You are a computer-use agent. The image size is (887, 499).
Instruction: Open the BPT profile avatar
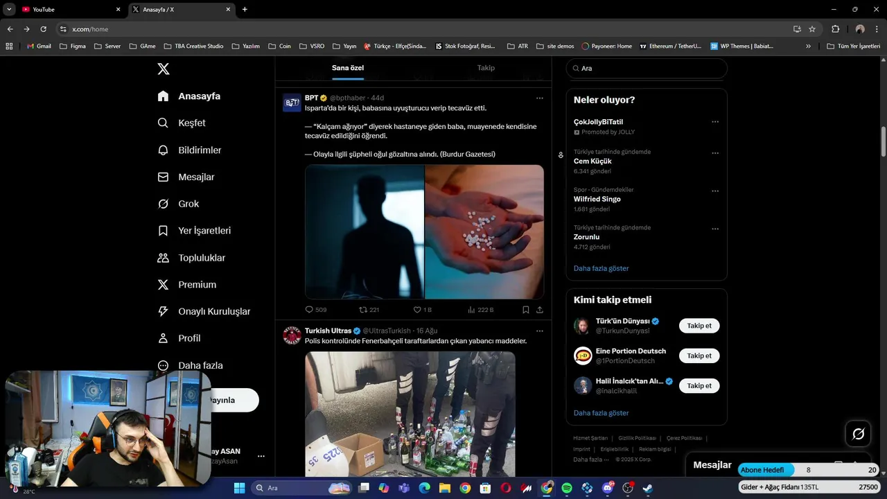(292, 103)
